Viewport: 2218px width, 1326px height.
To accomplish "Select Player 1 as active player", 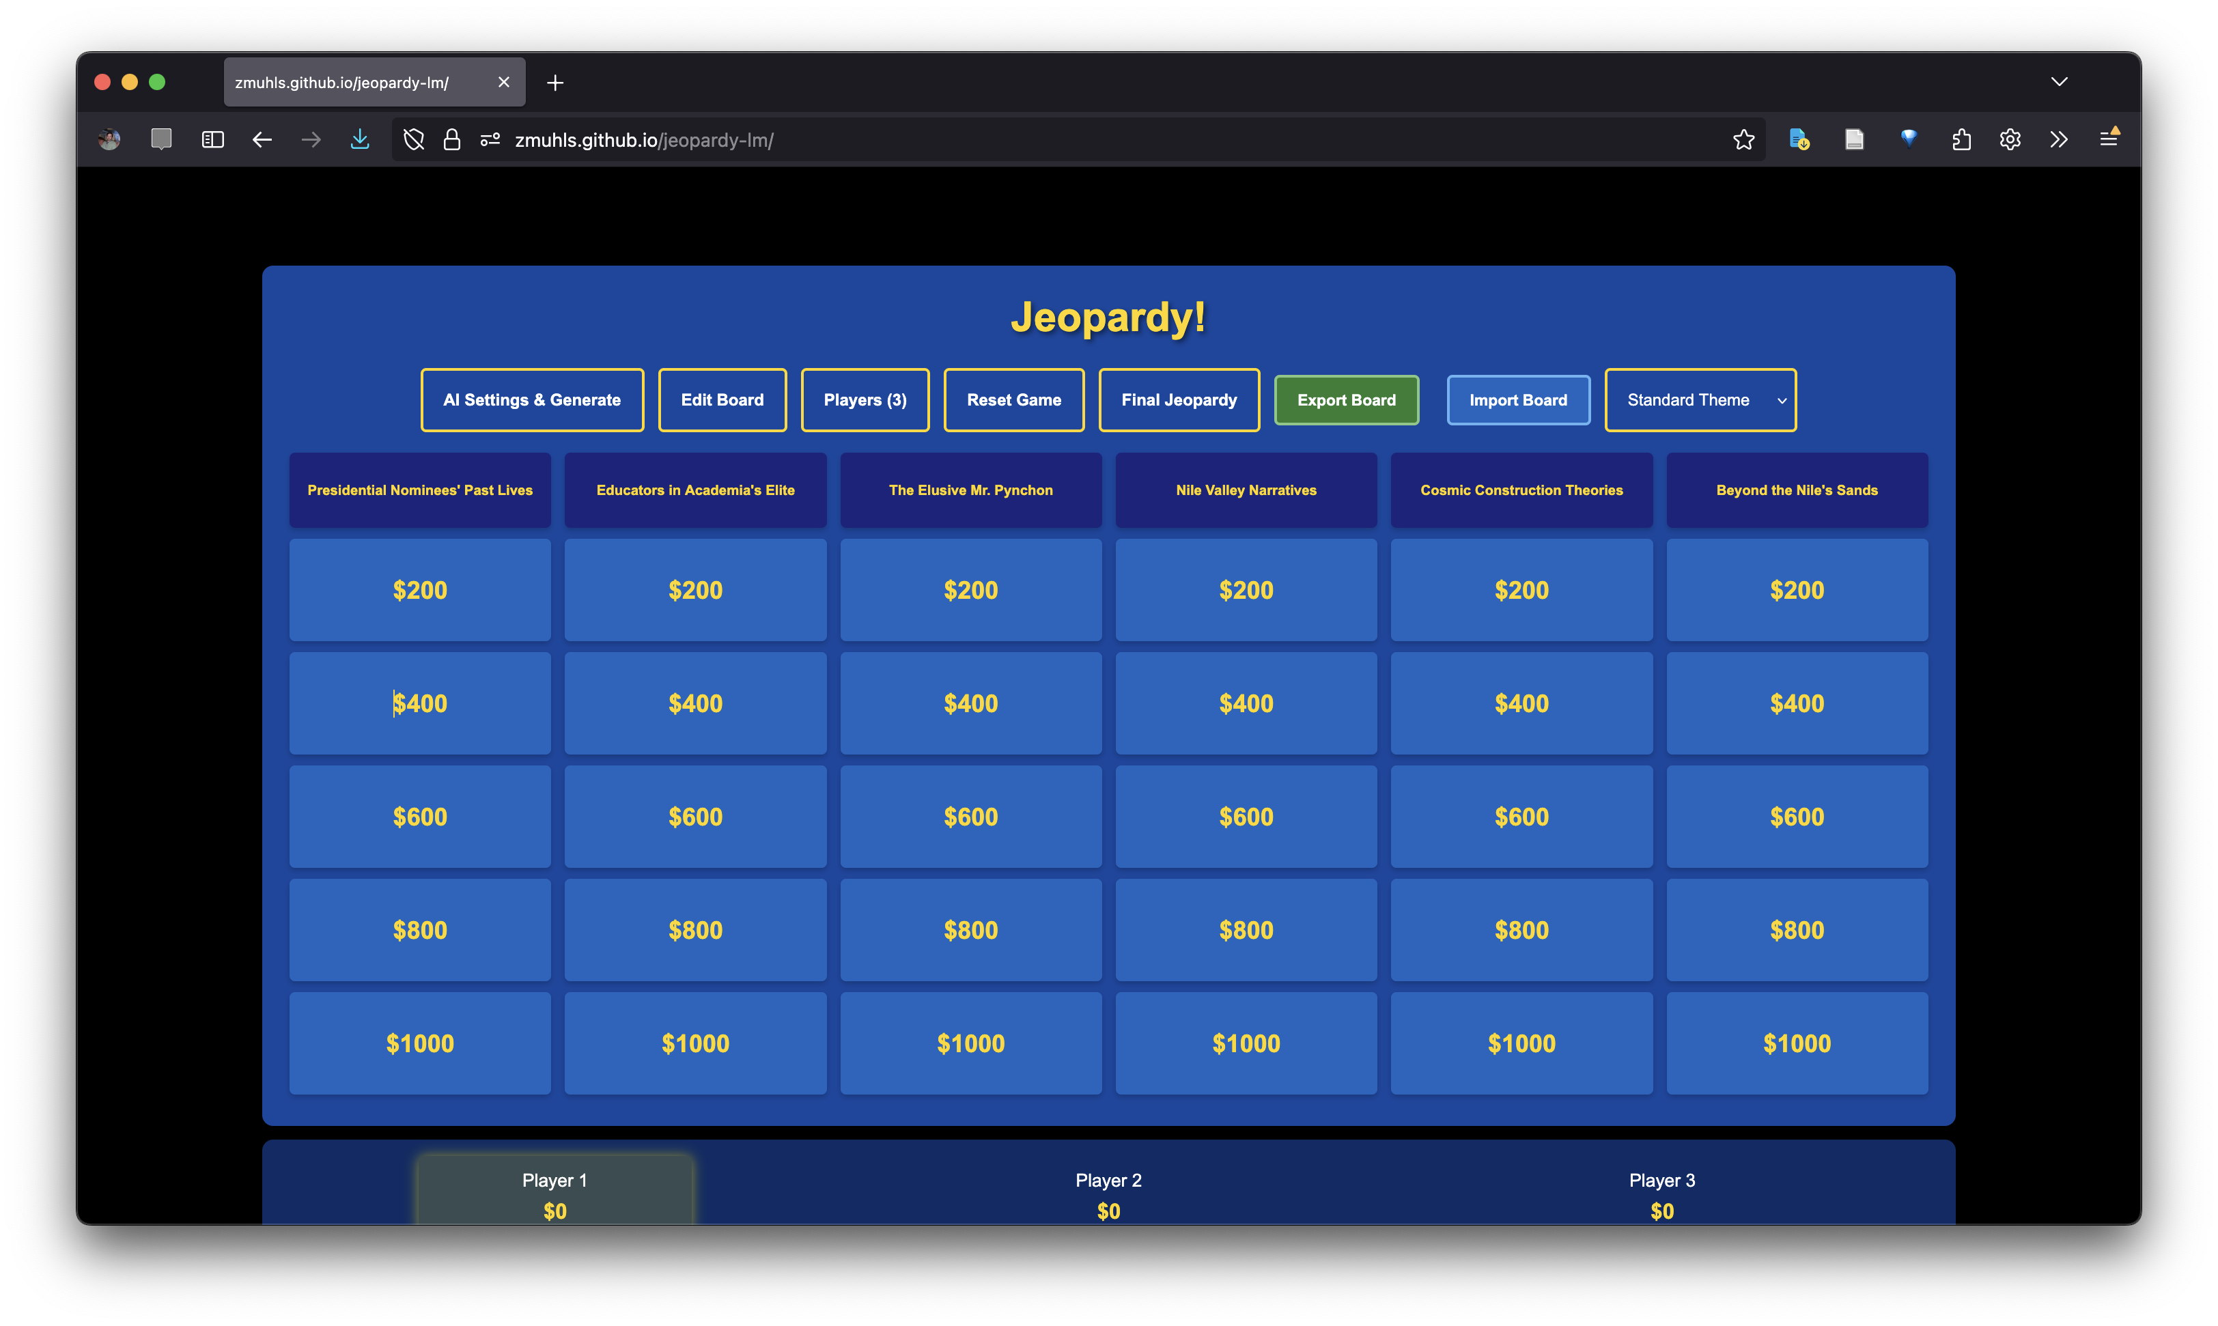I will click(x=554, y=1193).
